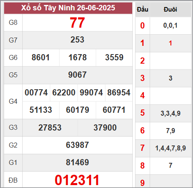Click the head digit 7 in Đầu column
This screenshot has height=188, width=193.
[x=143, y=148]
